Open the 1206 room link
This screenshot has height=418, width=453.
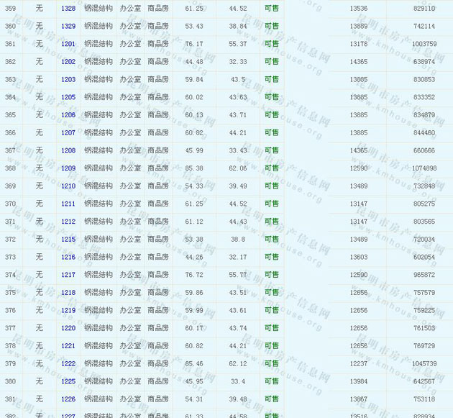pos(68,115)
